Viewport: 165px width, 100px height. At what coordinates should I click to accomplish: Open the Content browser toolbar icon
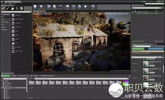(49, 7)
